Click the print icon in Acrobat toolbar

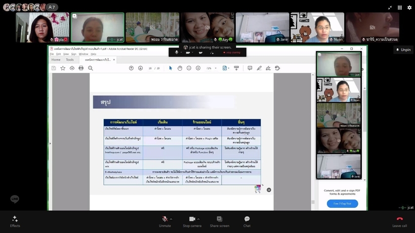click(x=81, y=68)
